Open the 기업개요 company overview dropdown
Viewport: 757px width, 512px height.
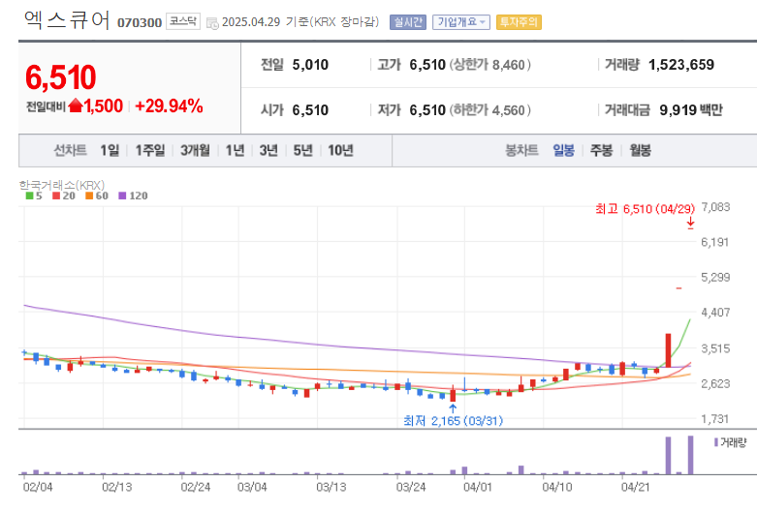[461, 22]
